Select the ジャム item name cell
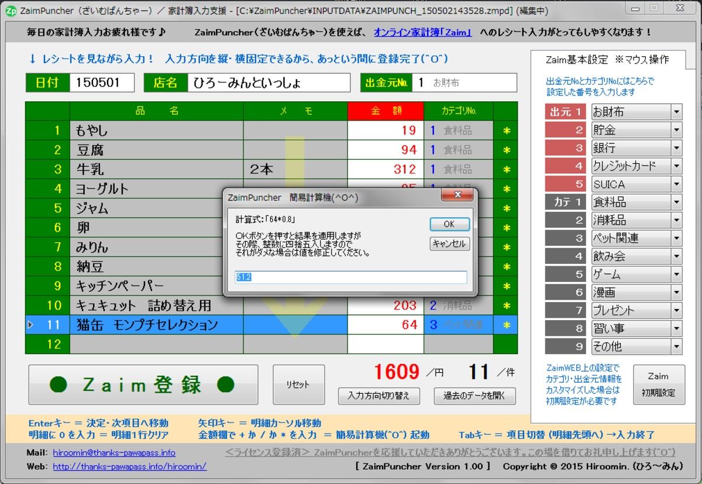The image size is (702, 484). [156, 208]
